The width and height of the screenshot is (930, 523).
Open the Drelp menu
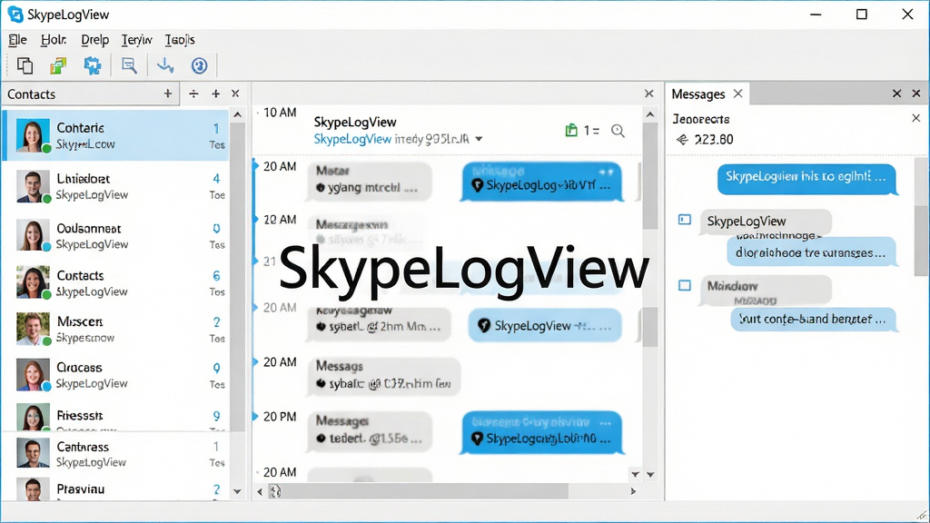[94, 40]
